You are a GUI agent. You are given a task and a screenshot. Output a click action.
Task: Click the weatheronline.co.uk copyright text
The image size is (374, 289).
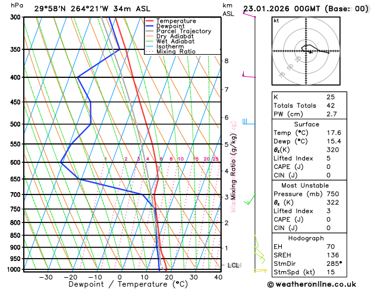pos(312,284)
